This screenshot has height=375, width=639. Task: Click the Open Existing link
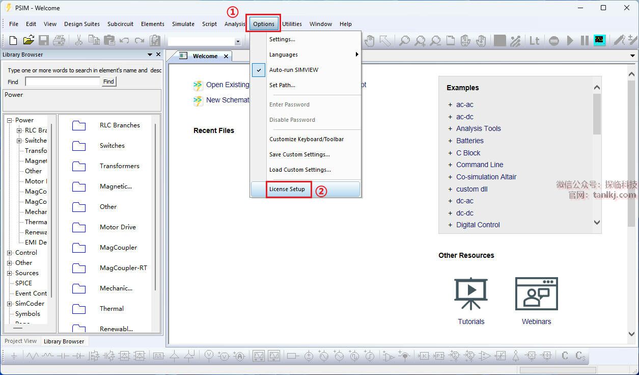click(x=228, y=85)
